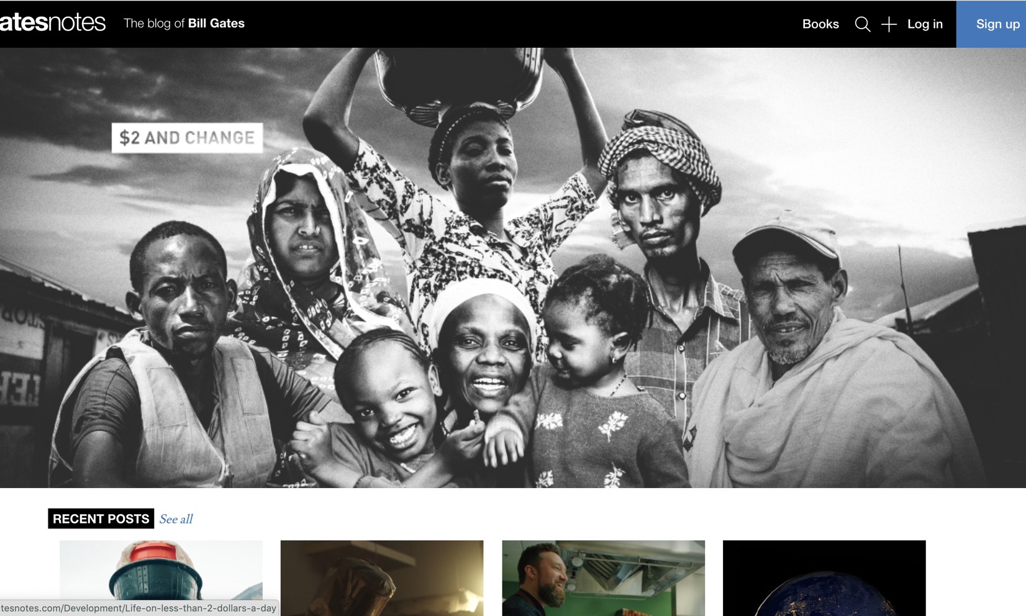Click the RECENT POSTS heading

[101, 519]
